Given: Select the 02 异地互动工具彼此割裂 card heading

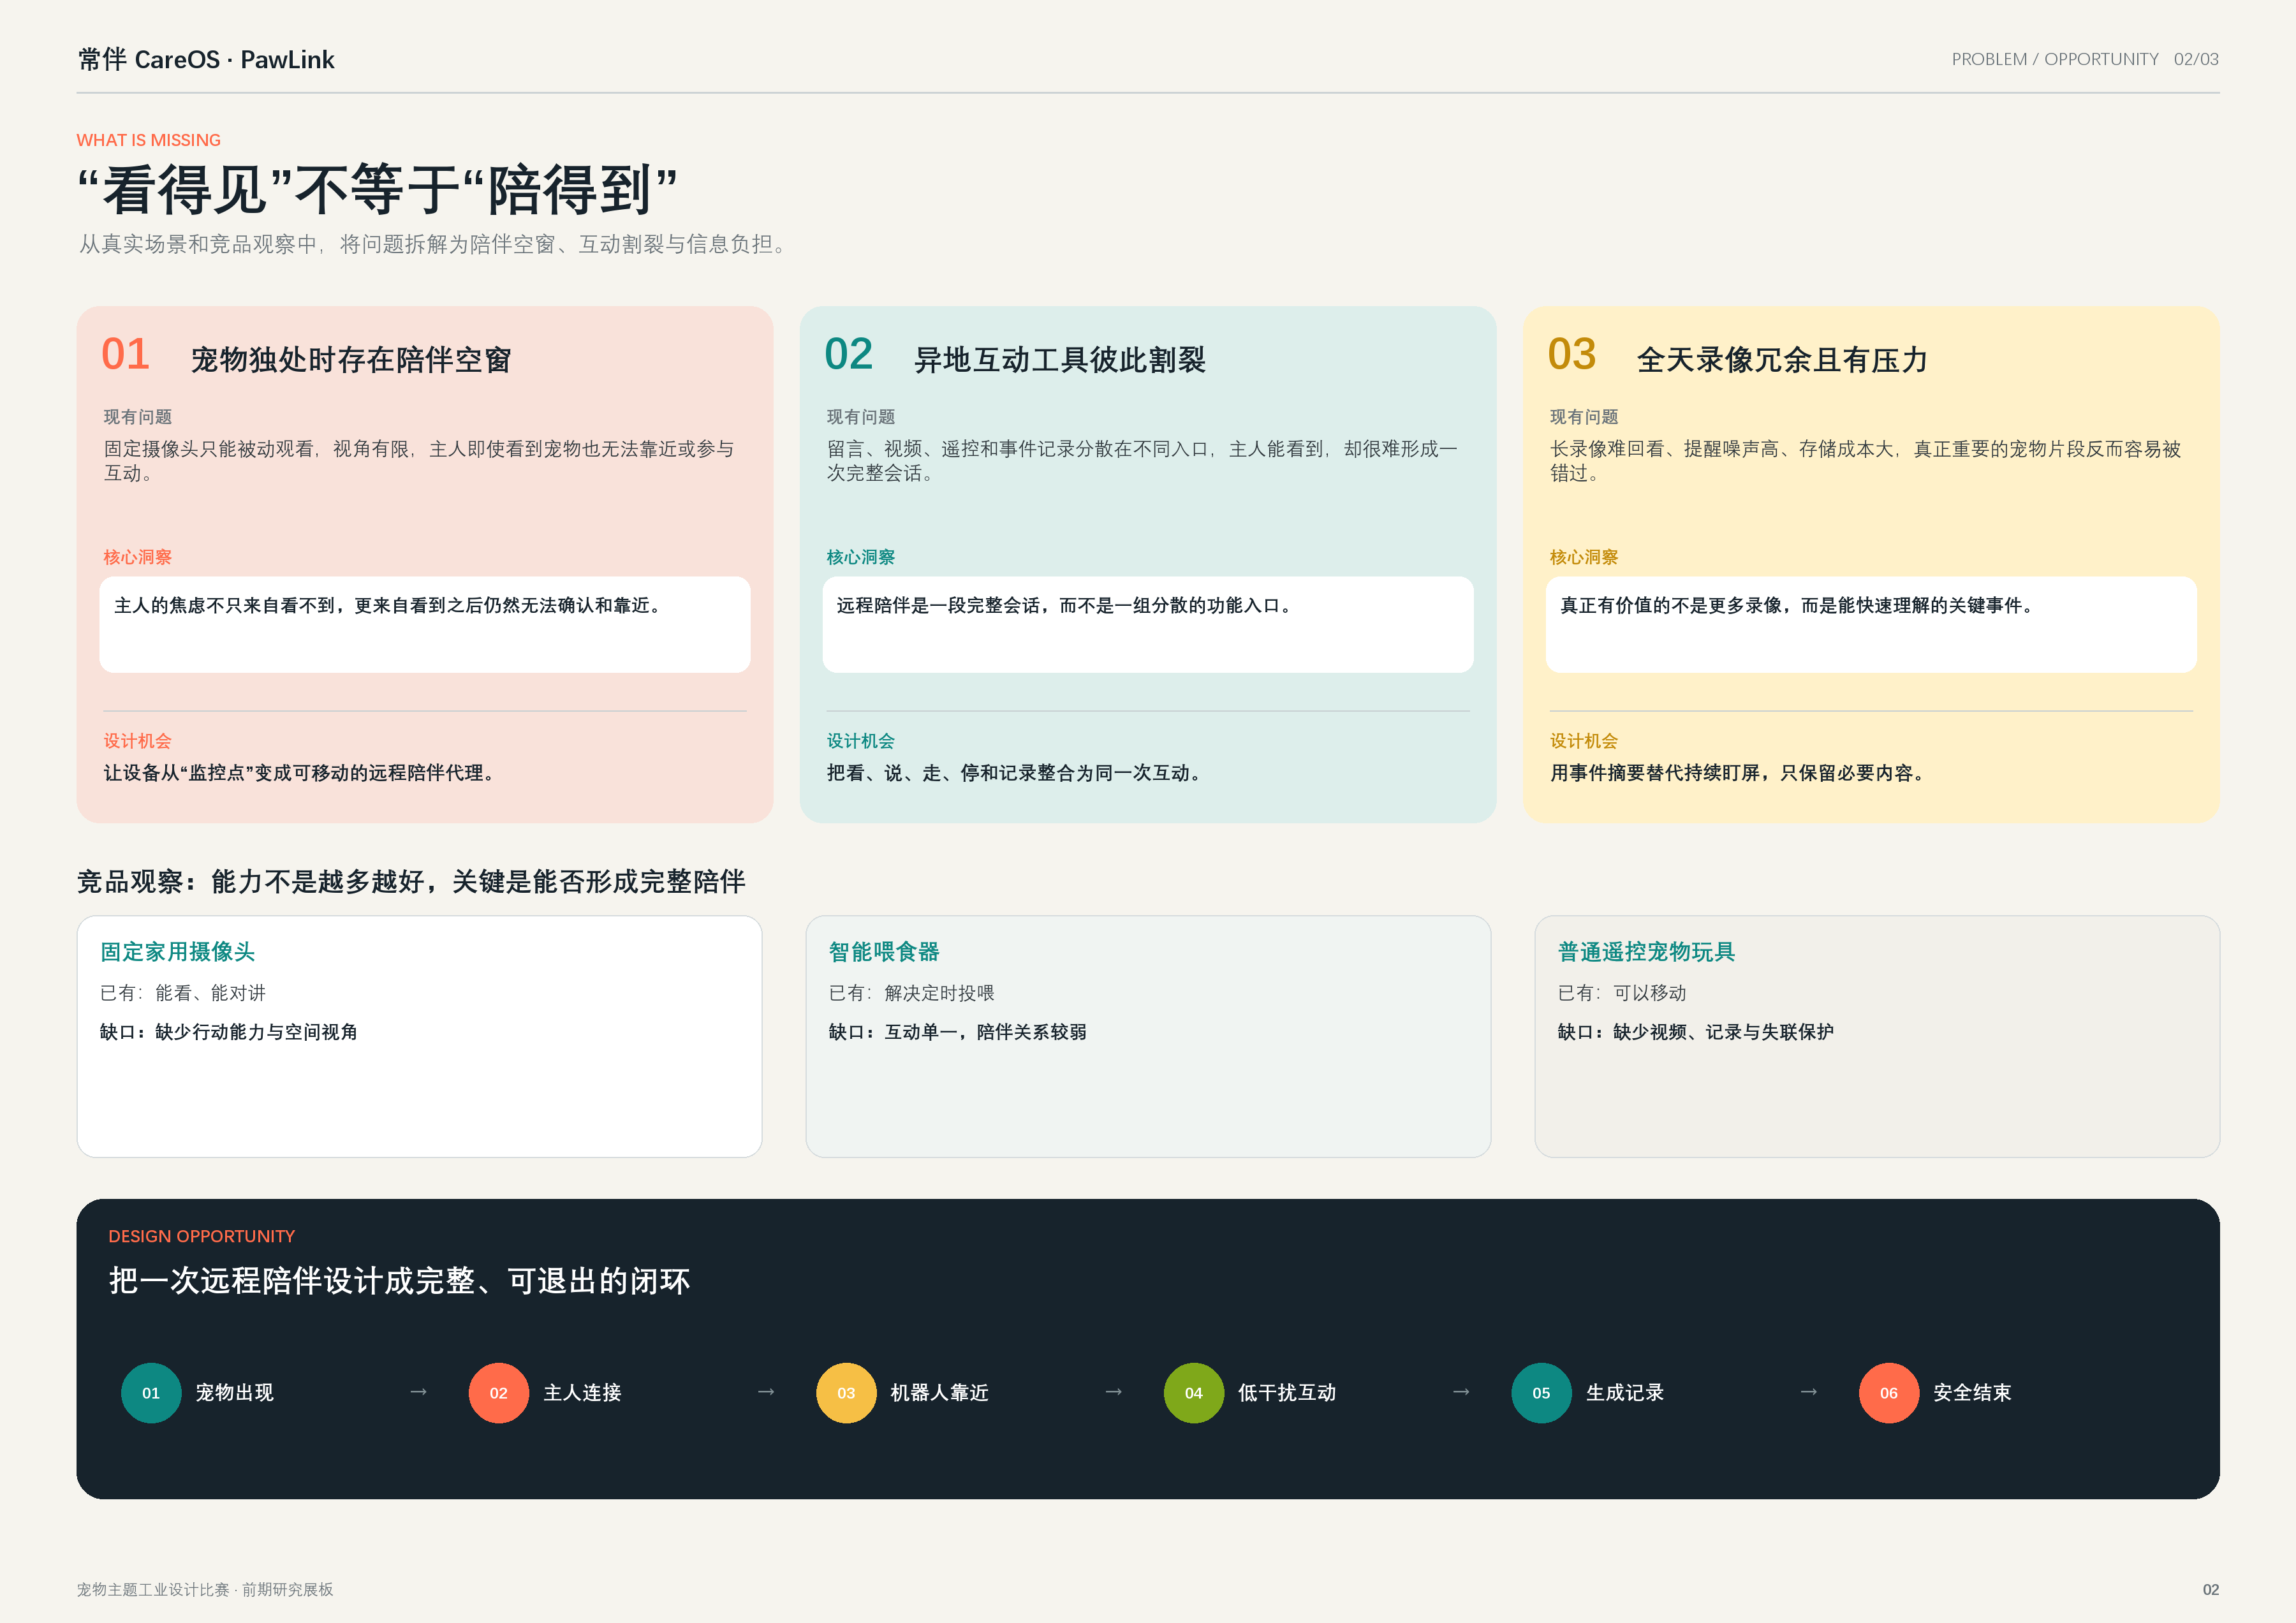Looking at the screenshot, I should tap(1014, 356).
